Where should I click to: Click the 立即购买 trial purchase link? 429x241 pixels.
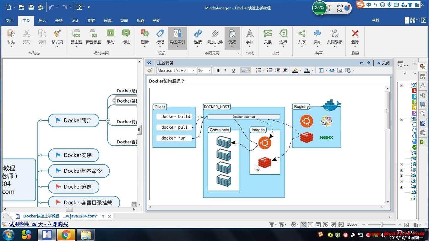tap(57, 224)
